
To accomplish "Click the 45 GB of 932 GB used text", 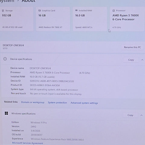I will [x=12, y=27].
